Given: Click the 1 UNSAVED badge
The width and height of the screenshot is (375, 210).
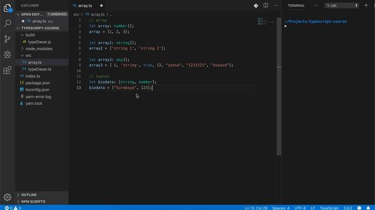Looking at the screenshot, I should click(x=57, y=14).
